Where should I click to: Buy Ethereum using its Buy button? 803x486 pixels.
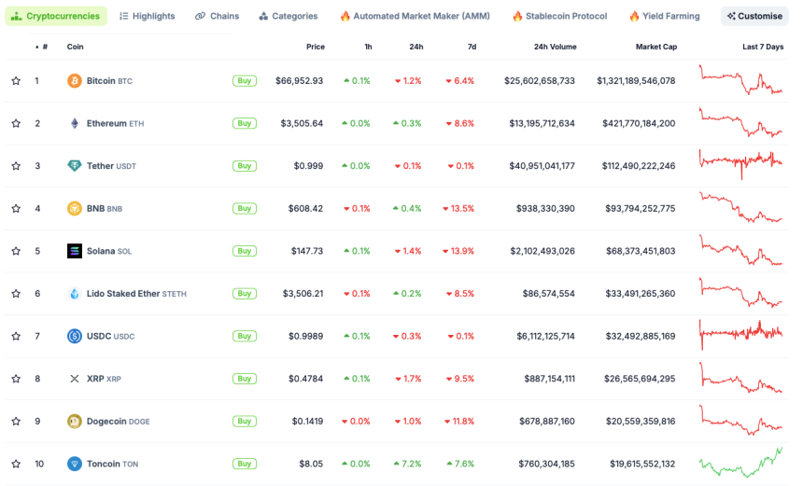(x=245, y=123)
